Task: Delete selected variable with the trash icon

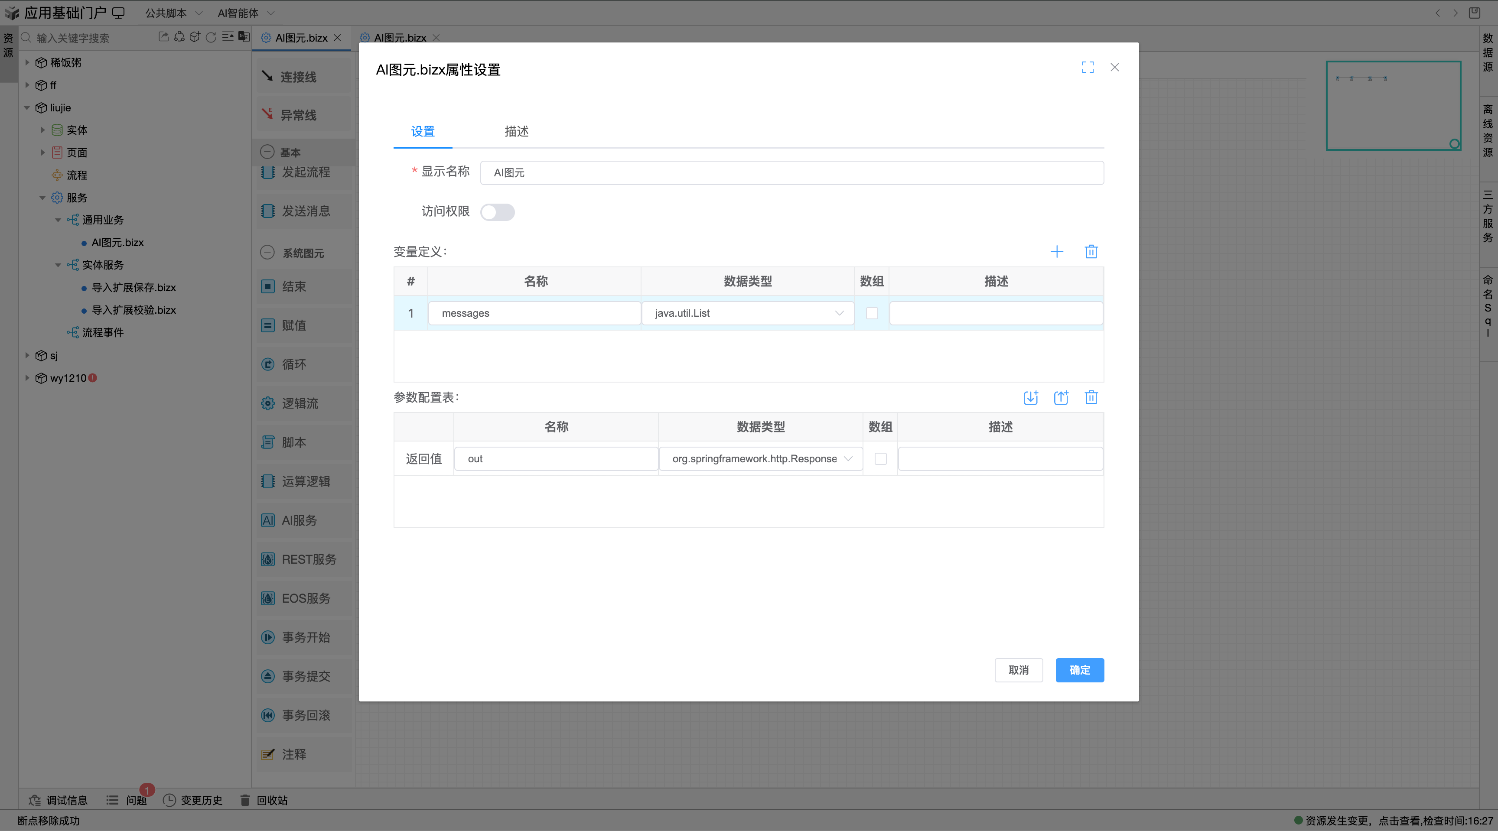Action: [x=1091, y=252]
